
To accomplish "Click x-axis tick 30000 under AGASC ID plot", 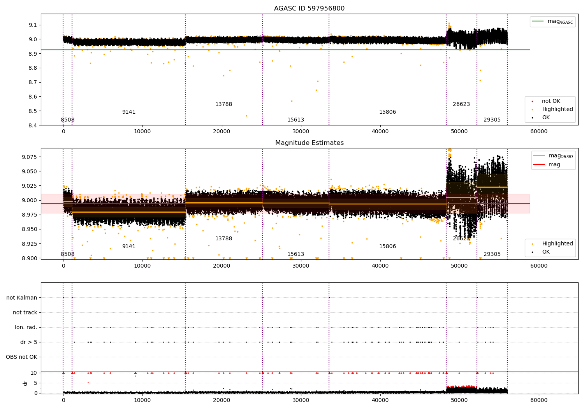I will click(x=301, y=132).
